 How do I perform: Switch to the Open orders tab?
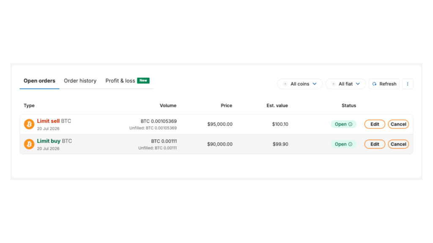39,81
